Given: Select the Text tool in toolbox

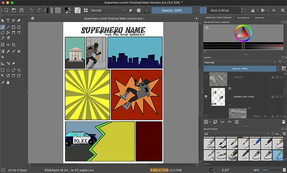Looking at the screenshot, I should [x=8, y=21].
